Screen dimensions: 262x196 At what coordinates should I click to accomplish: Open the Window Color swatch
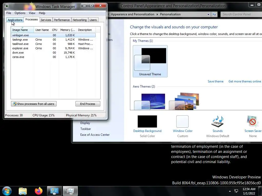pos(182,121)
